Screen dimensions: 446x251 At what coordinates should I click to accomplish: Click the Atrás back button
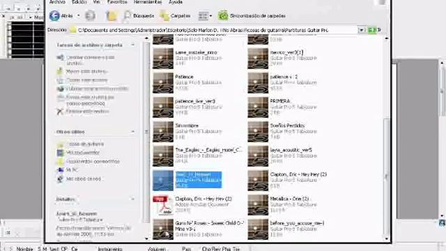pyautogui.click(x=61, y=15)
